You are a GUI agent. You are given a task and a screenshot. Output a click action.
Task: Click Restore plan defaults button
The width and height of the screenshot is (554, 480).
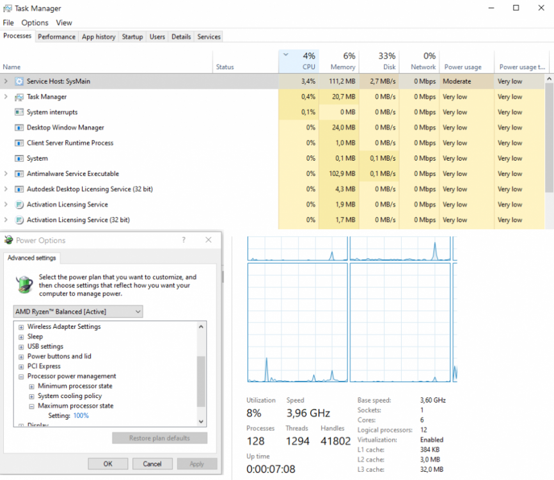tap(160, 438)
